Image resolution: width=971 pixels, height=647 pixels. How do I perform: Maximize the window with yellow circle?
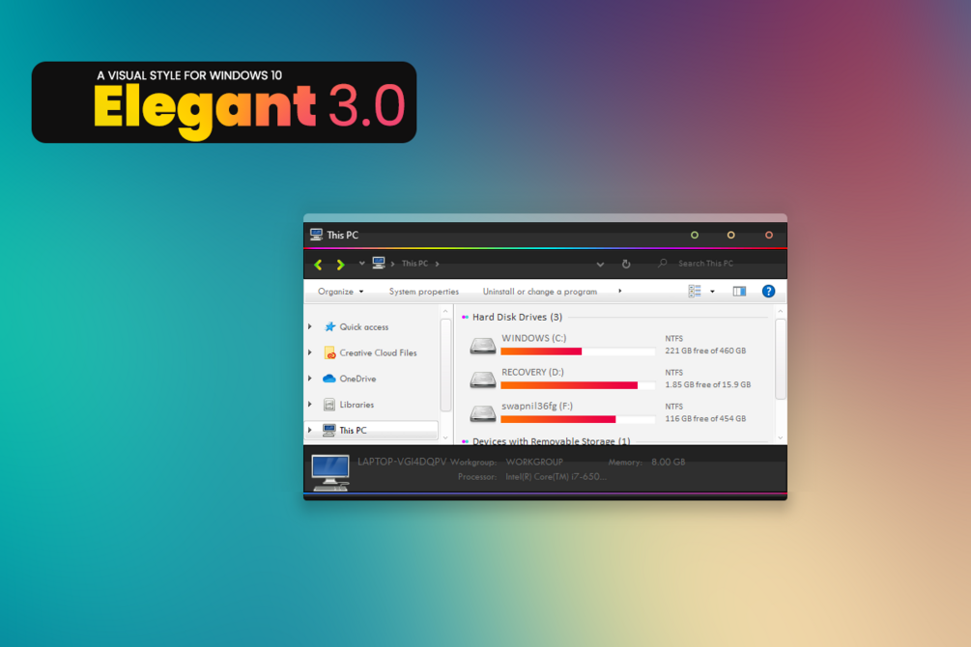point(730,236)
